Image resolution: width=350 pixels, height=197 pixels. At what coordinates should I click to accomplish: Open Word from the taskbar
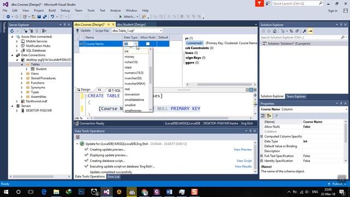coord(169,192)
